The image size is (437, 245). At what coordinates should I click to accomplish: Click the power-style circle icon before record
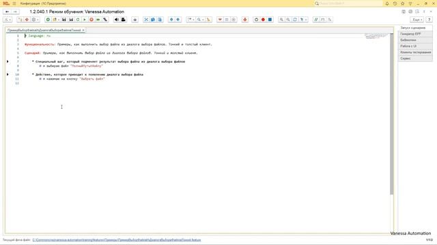[256, 20]
